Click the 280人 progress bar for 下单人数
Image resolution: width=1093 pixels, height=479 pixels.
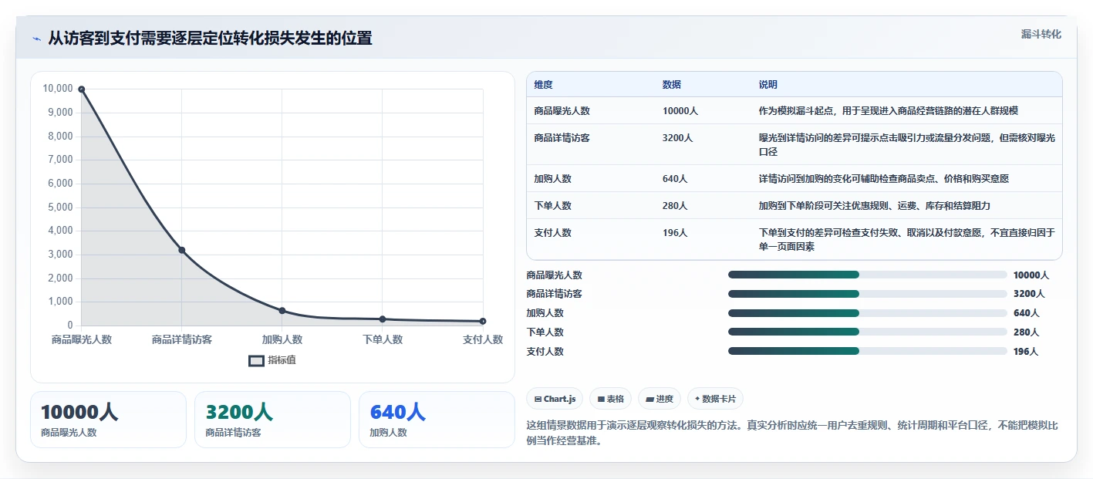868,332
